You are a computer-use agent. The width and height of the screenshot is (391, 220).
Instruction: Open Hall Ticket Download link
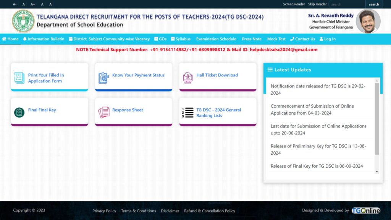point(217,75)
